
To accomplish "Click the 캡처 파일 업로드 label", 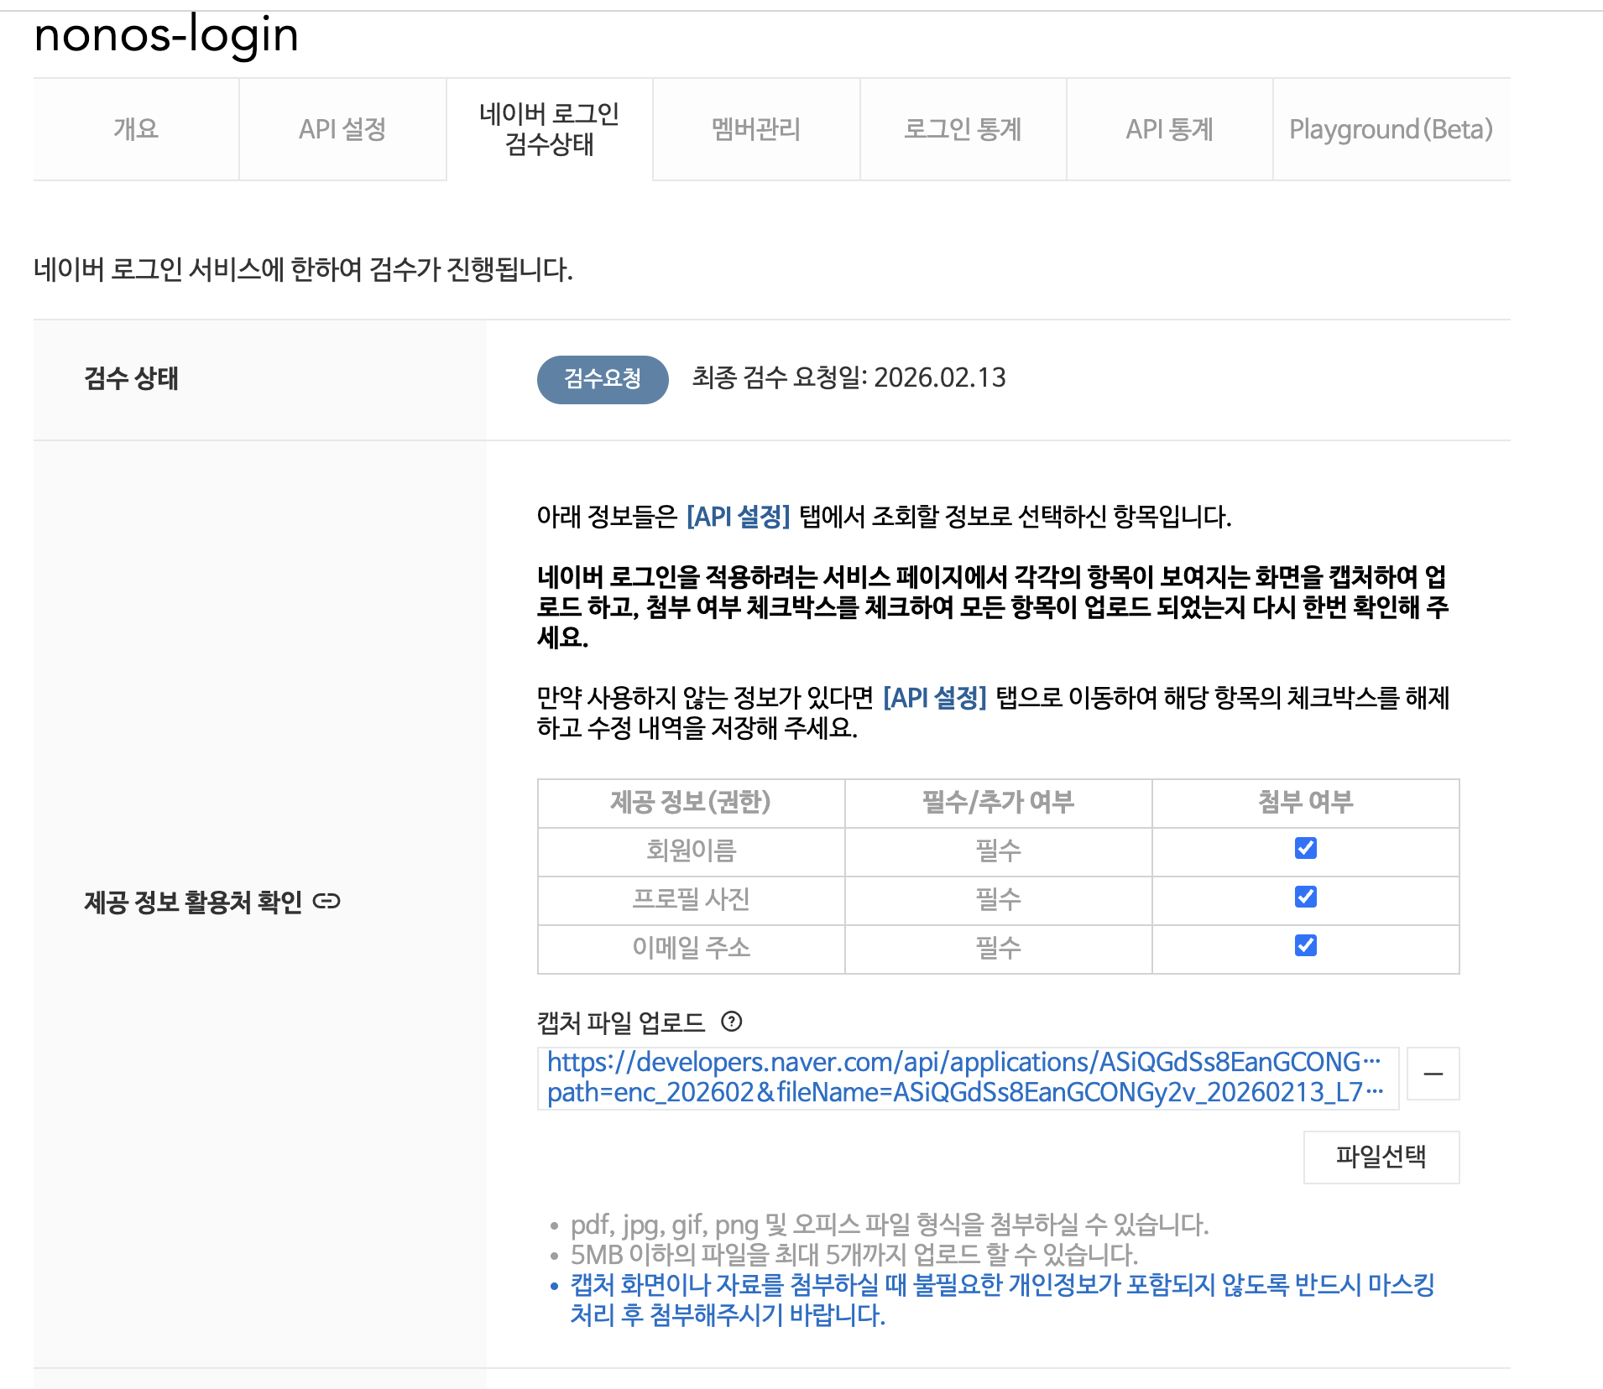I will click(x=621, y=1023).
